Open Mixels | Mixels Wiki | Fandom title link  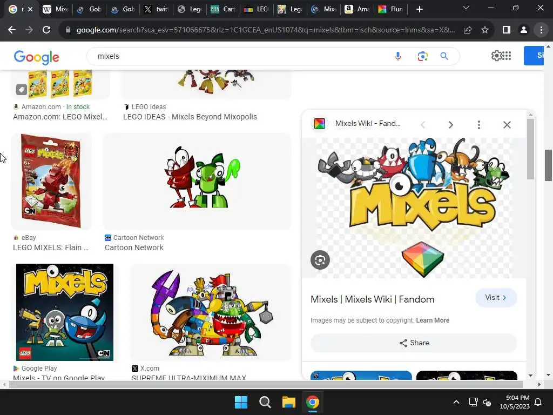pos(373,299)
